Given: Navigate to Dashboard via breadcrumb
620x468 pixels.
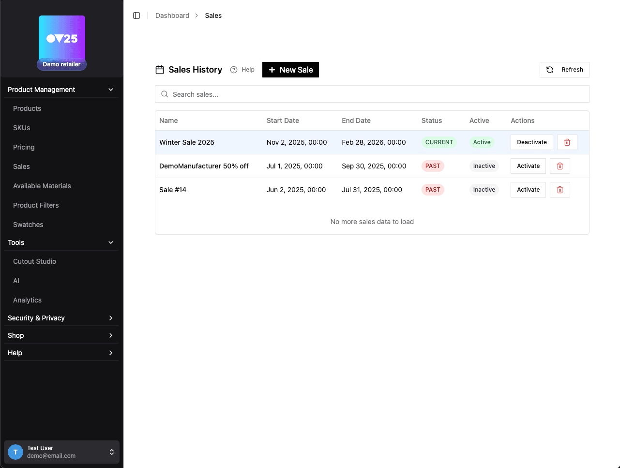Looking at the screenshot, I should pyautogui.click(x=172, y=15).
